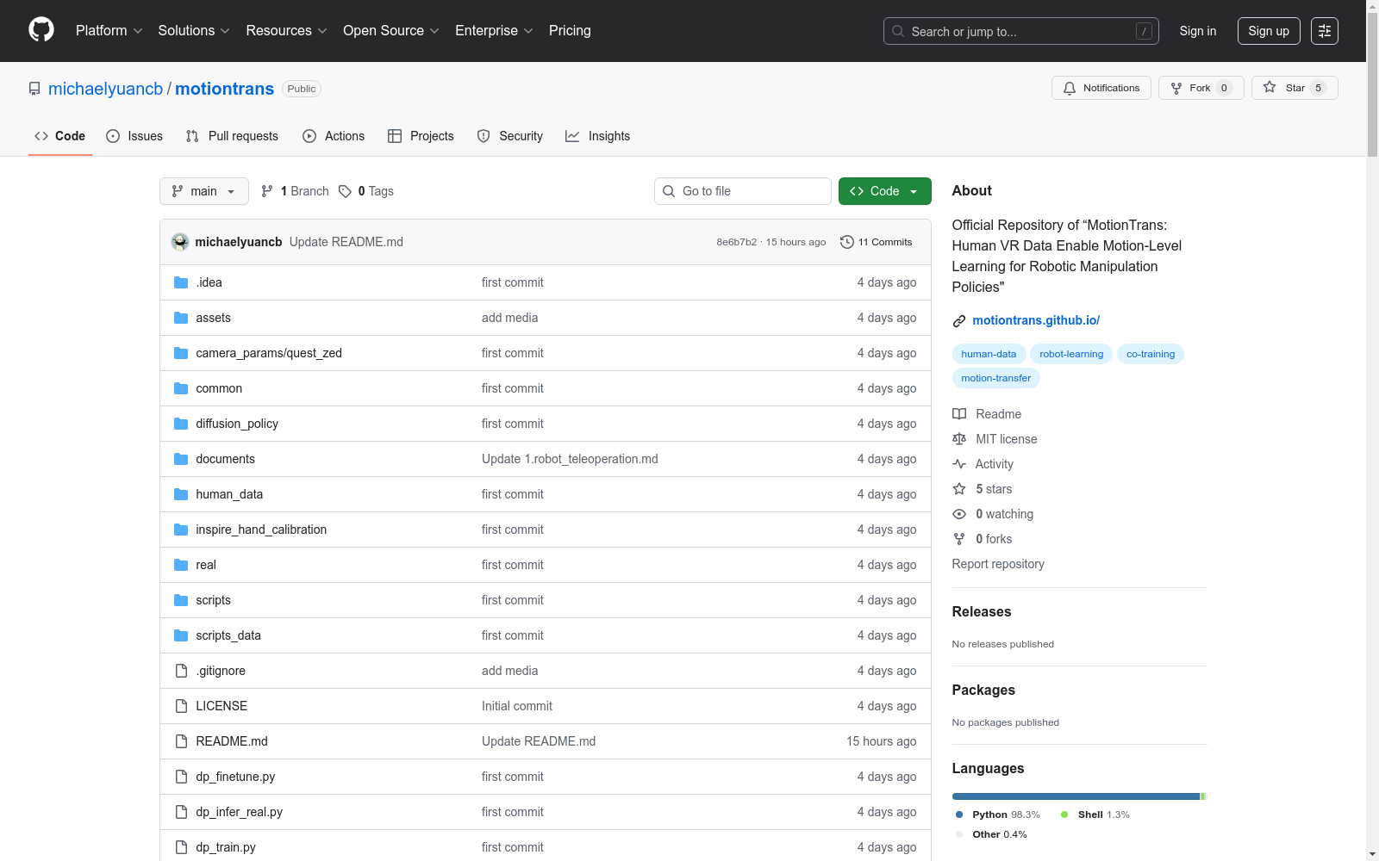1379x861 pixels.
Task: Click repository icon beside michaelyuancb
Action: 34,89
